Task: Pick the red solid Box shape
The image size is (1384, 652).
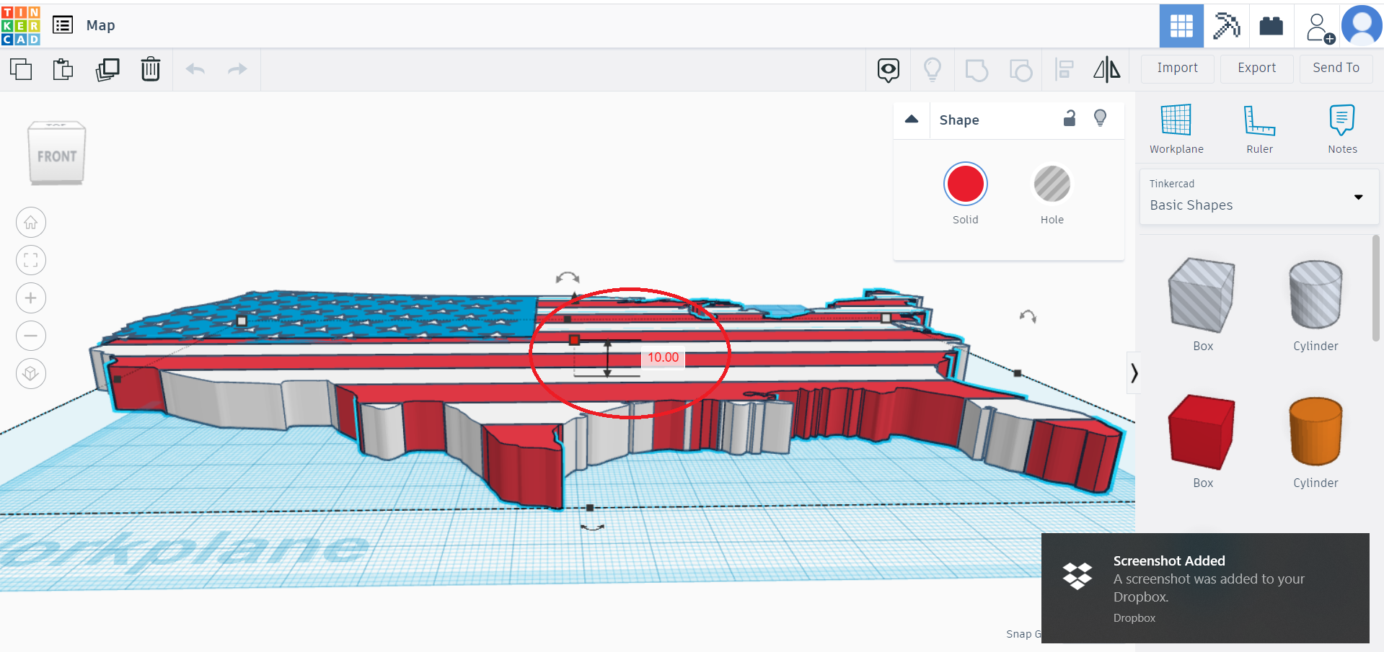Action: coord(1202,432)
